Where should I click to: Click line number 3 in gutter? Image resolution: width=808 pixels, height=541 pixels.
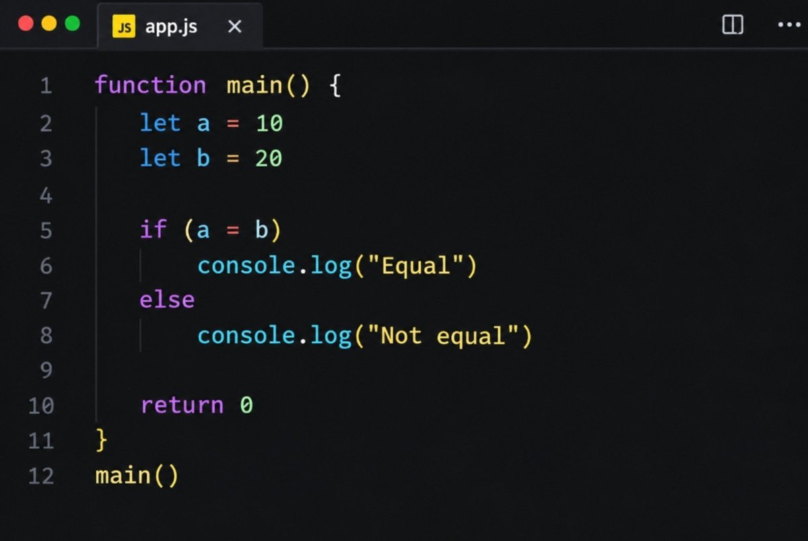tap(46, 159)
